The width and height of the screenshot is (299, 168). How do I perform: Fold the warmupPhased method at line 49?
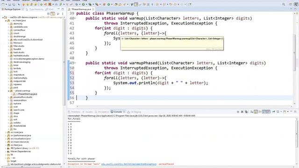(75, 63)
